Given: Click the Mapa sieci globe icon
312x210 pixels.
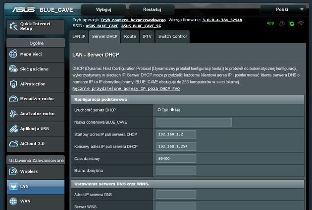Looking at the screenshot, I should pos(13,54).
